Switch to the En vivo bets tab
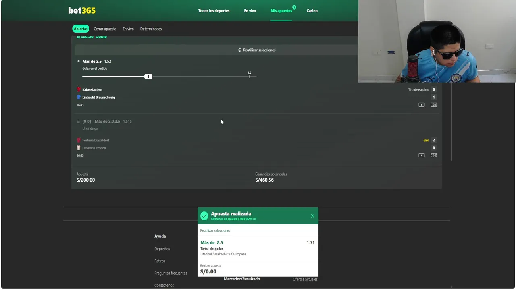 click(128, 29)
